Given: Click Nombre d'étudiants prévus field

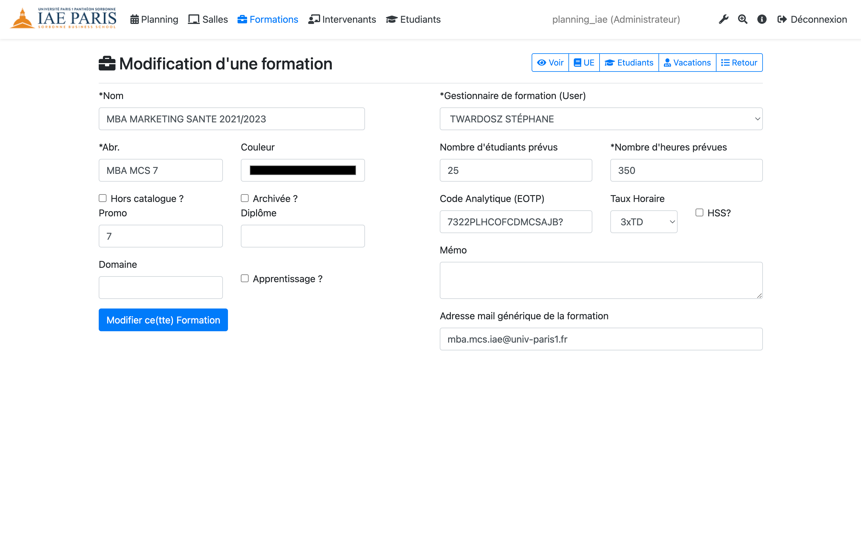Looking at the screenshot, I should 516,171.
